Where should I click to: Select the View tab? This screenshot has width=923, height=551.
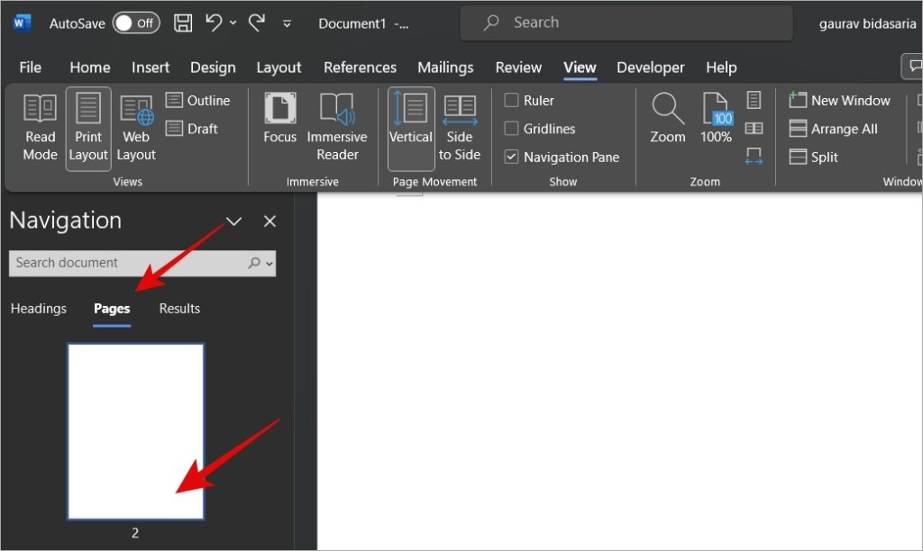[x=580, y=68]
